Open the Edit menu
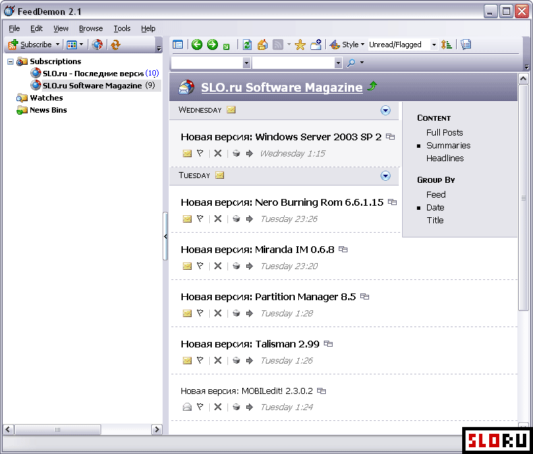This screenshot has height=454, width=533. pos(36,28)
